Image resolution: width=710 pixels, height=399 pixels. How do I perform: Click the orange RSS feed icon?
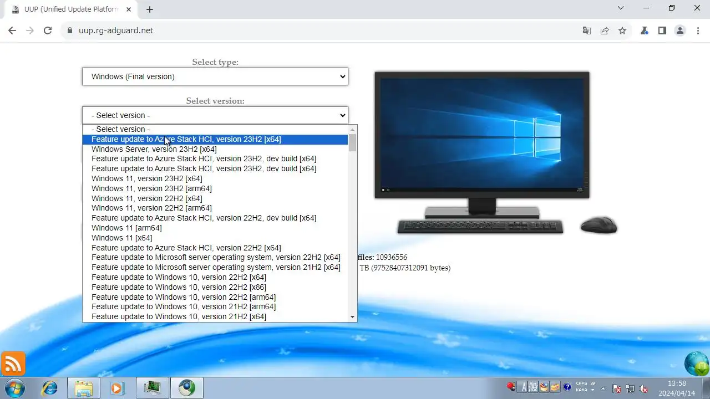click(13, 364)
